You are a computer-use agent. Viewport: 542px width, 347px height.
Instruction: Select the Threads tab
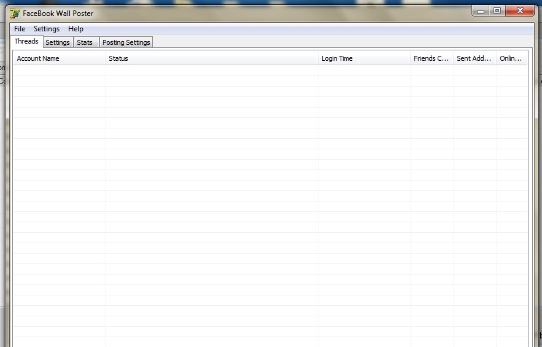26,41
